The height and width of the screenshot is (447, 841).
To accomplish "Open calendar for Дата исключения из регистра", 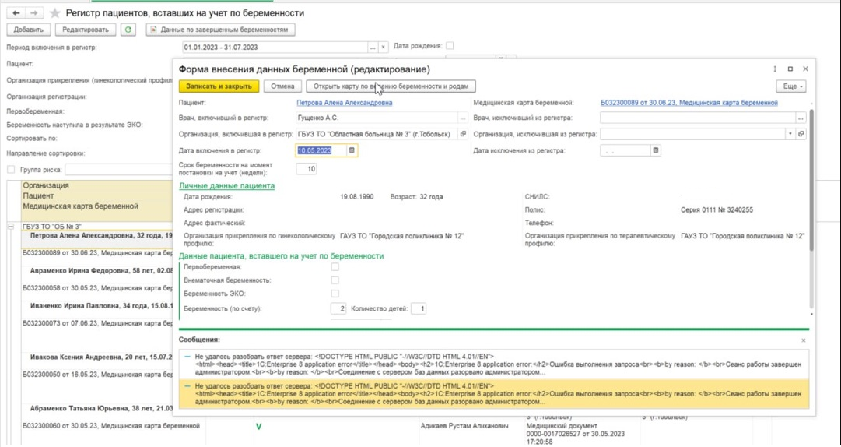I will pos(656,150).
